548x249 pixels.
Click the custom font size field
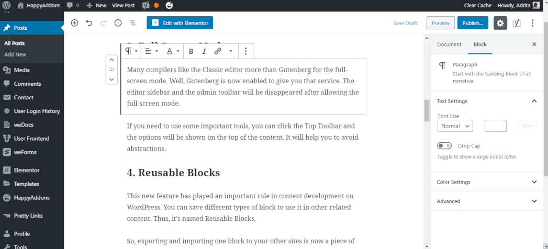click(x=495, y=126)
